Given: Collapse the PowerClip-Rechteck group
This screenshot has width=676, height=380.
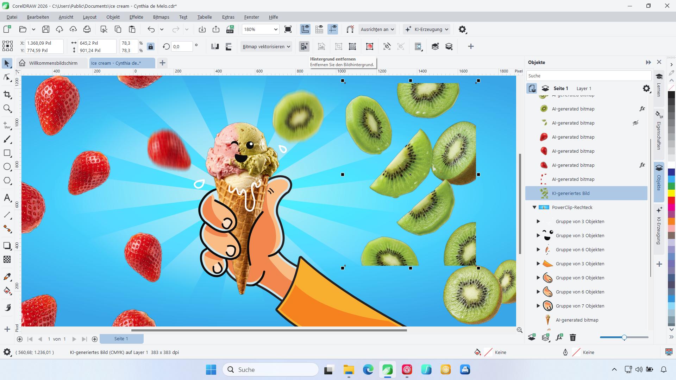Looking at the screenshot, I should coord(534,207).
